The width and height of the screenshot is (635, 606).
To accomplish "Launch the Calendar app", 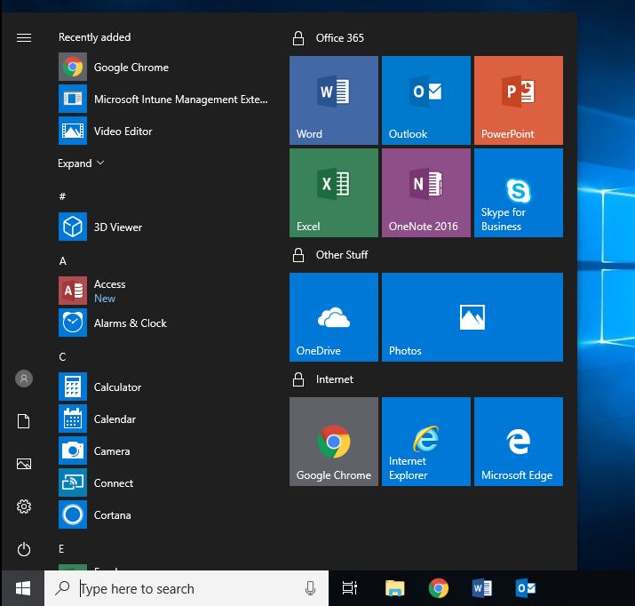I will (164, 419).
